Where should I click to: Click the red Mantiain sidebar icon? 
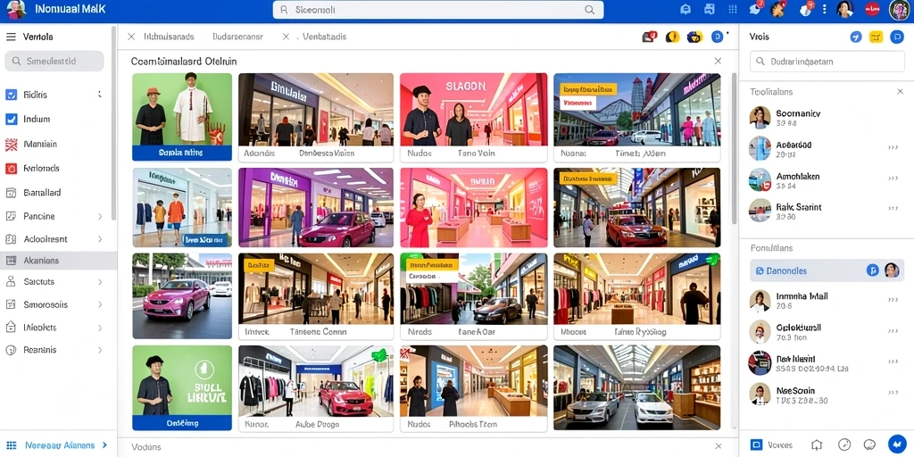[x=11, y=145]
